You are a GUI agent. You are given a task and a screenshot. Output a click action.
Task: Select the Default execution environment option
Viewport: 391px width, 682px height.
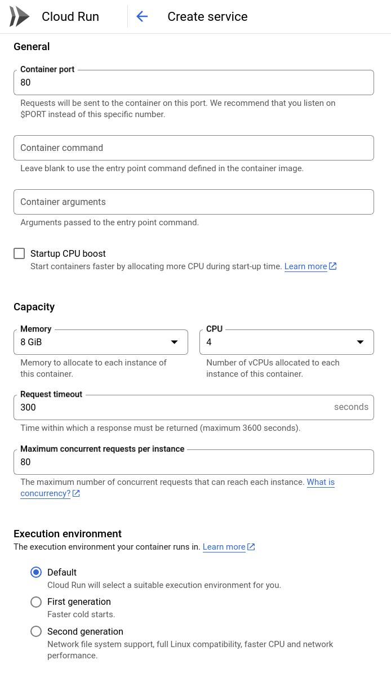click(36, 572)
